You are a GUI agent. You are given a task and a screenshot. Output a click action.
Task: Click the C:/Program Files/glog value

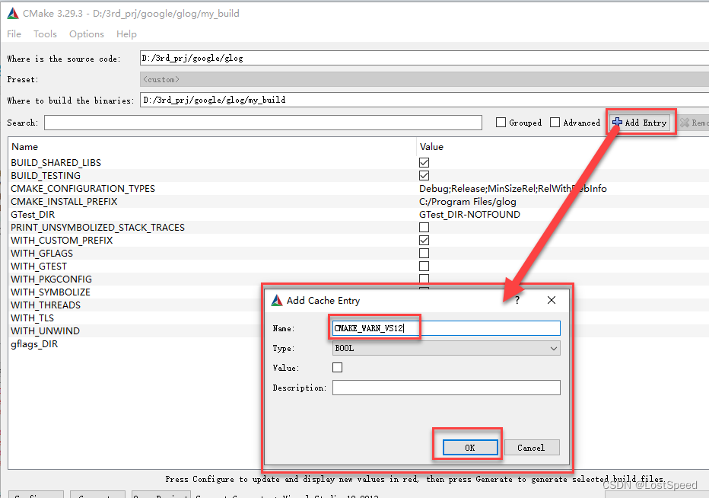pyautogui.click(x=468, y=202)
